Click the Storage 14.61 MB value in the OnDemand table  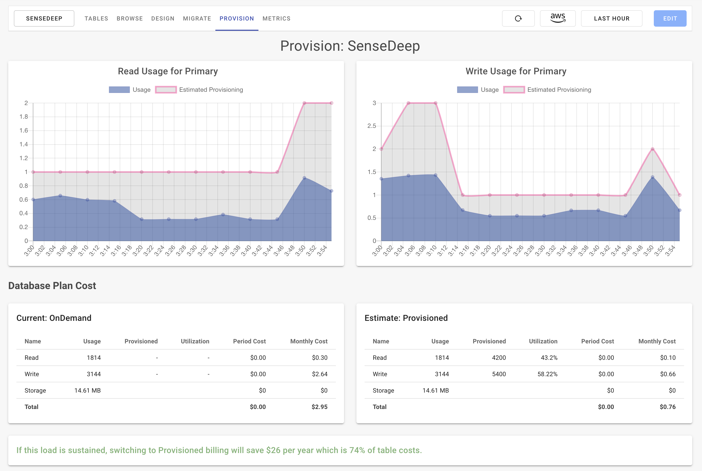[x=87, y=391]
